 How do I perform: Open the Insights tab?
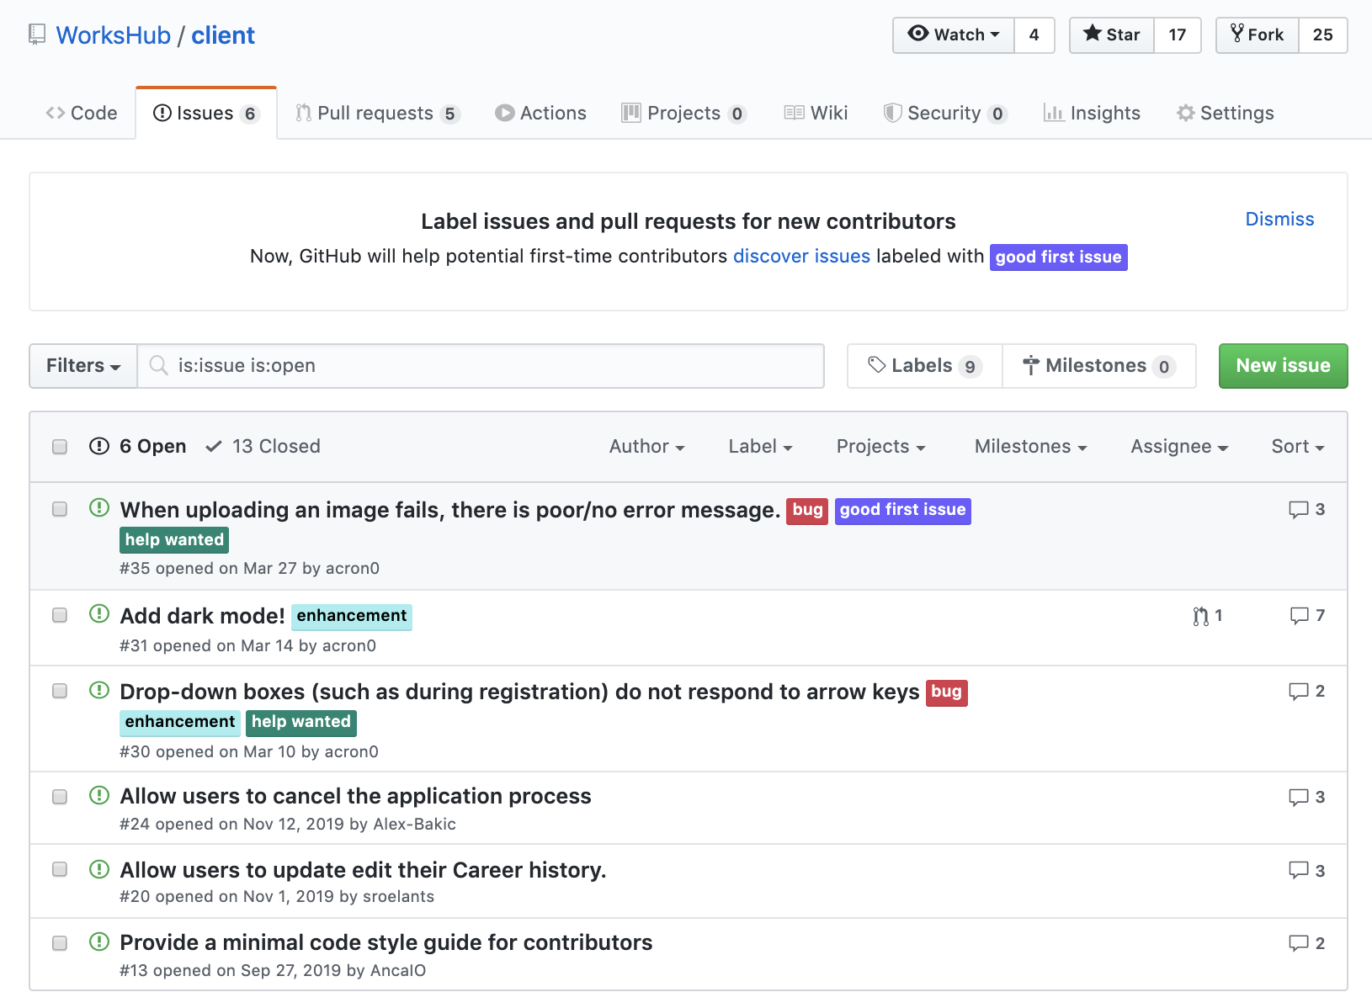tap(1092, 114)
